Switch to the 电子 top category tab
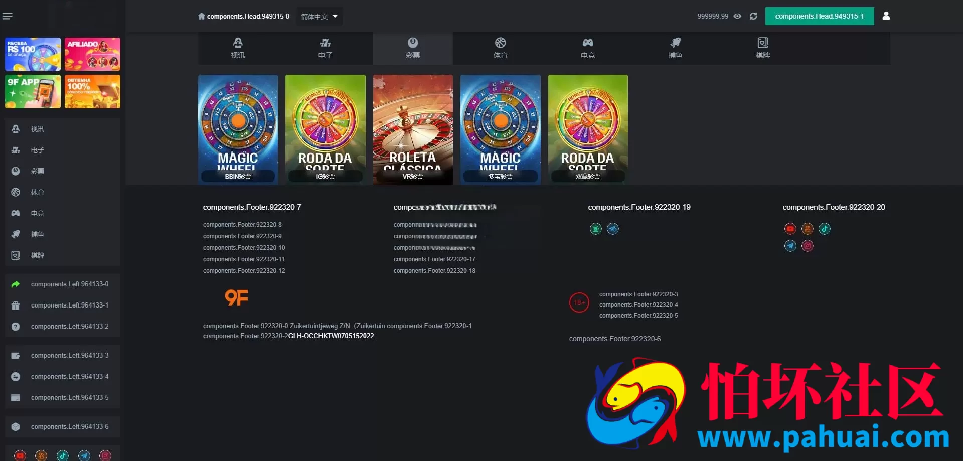The height and width of the screenshot is (461, 963). click(x=326, y=48)
